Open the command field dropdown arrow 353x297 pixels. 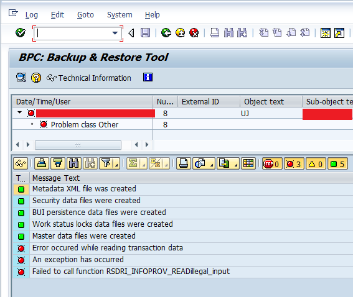pos(115,34)
